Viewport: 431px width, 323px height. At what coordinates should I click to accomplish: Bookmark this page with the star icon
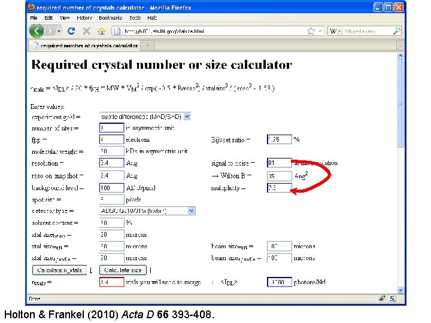[311, 31]
